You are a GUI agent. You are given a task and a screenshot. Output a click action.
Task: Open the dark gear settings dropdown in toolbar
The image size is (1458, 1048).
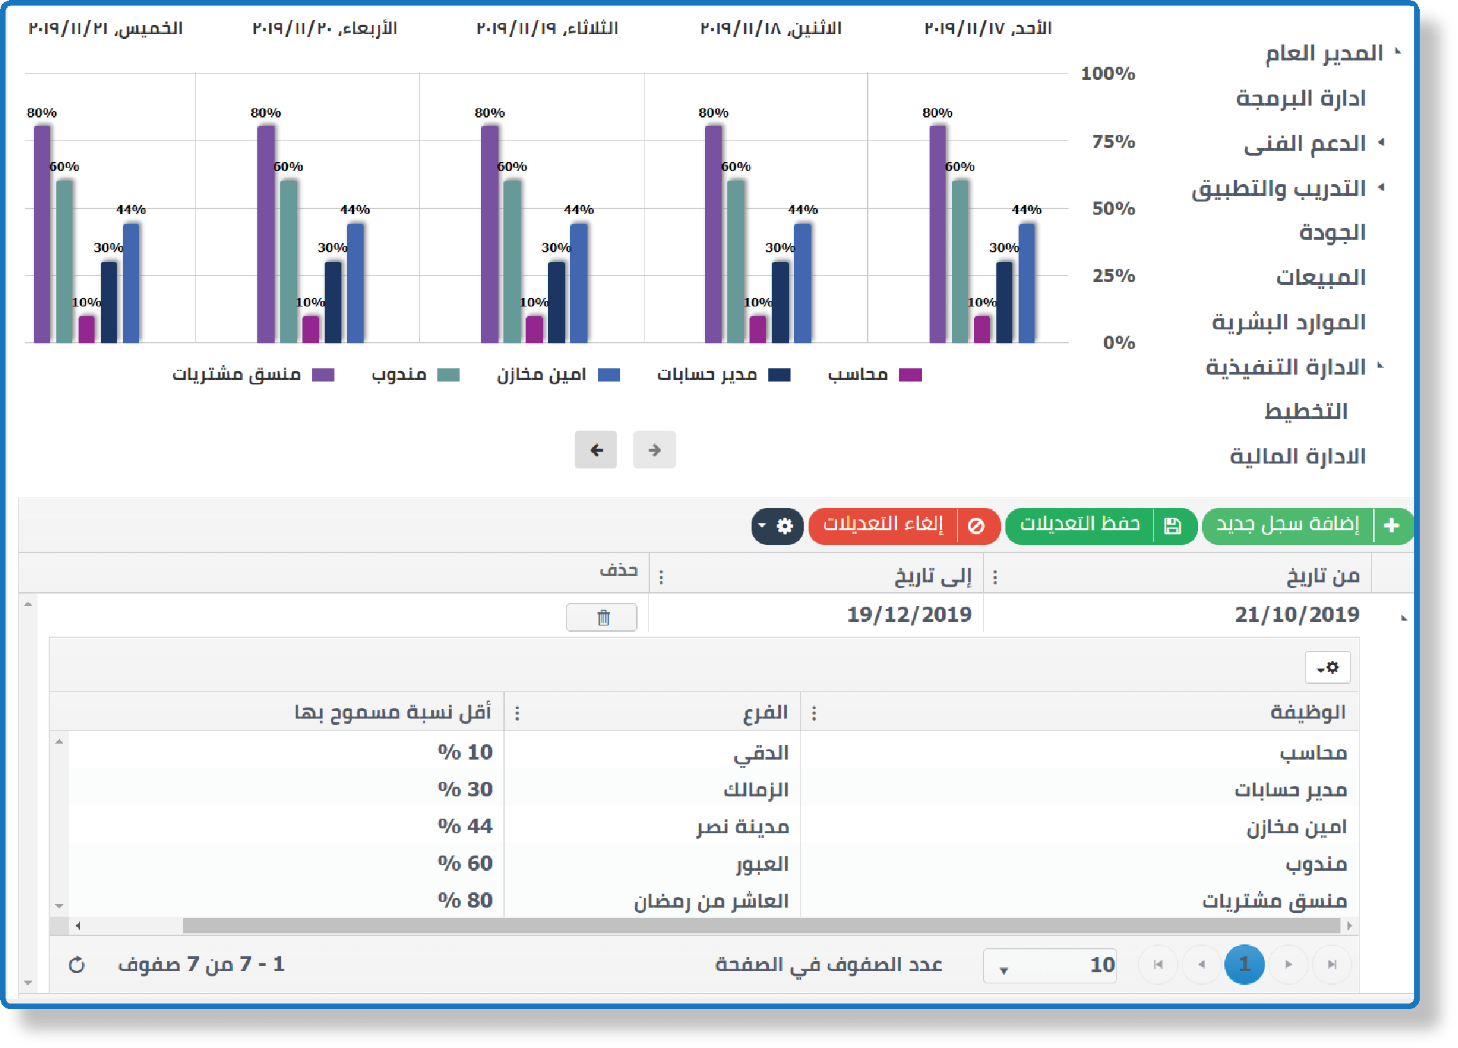(777, 526)
